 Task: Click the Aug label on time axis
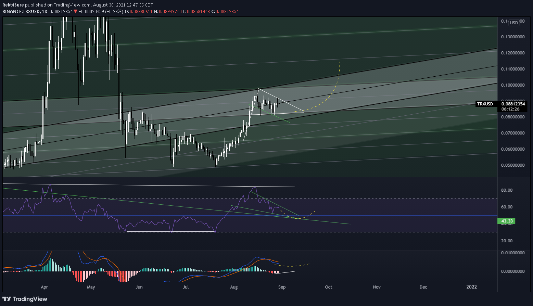pyautogui.click(x=234, y=287)
